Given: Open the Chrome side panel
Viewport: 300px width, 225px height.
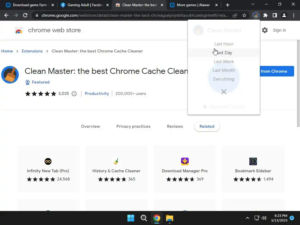Looking at the screenshot, I should coord(275,15).
